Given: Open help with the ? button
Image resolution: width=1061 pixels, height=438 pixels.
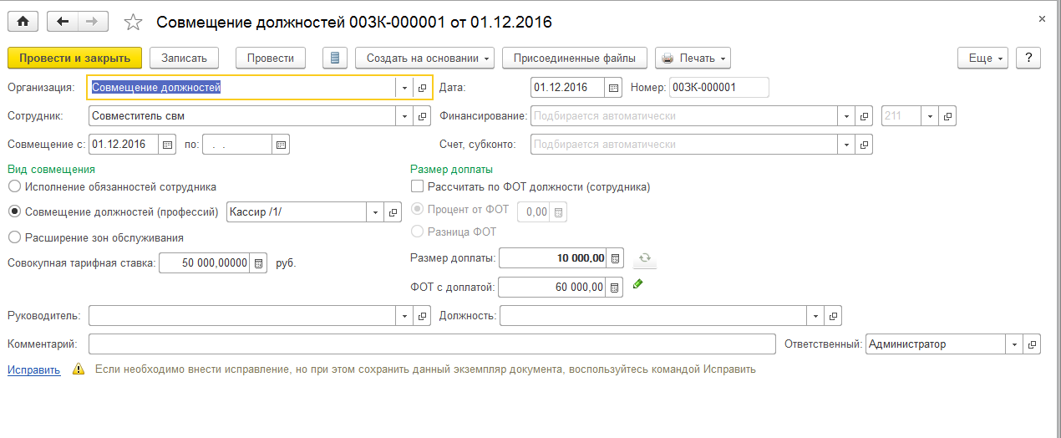Looking at the screenshot, I should (x=1028, y=59).
